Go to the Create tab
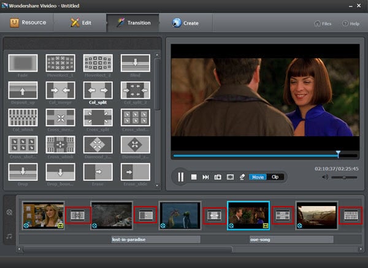This screenshot has width=368, height=268. (185, 23)
